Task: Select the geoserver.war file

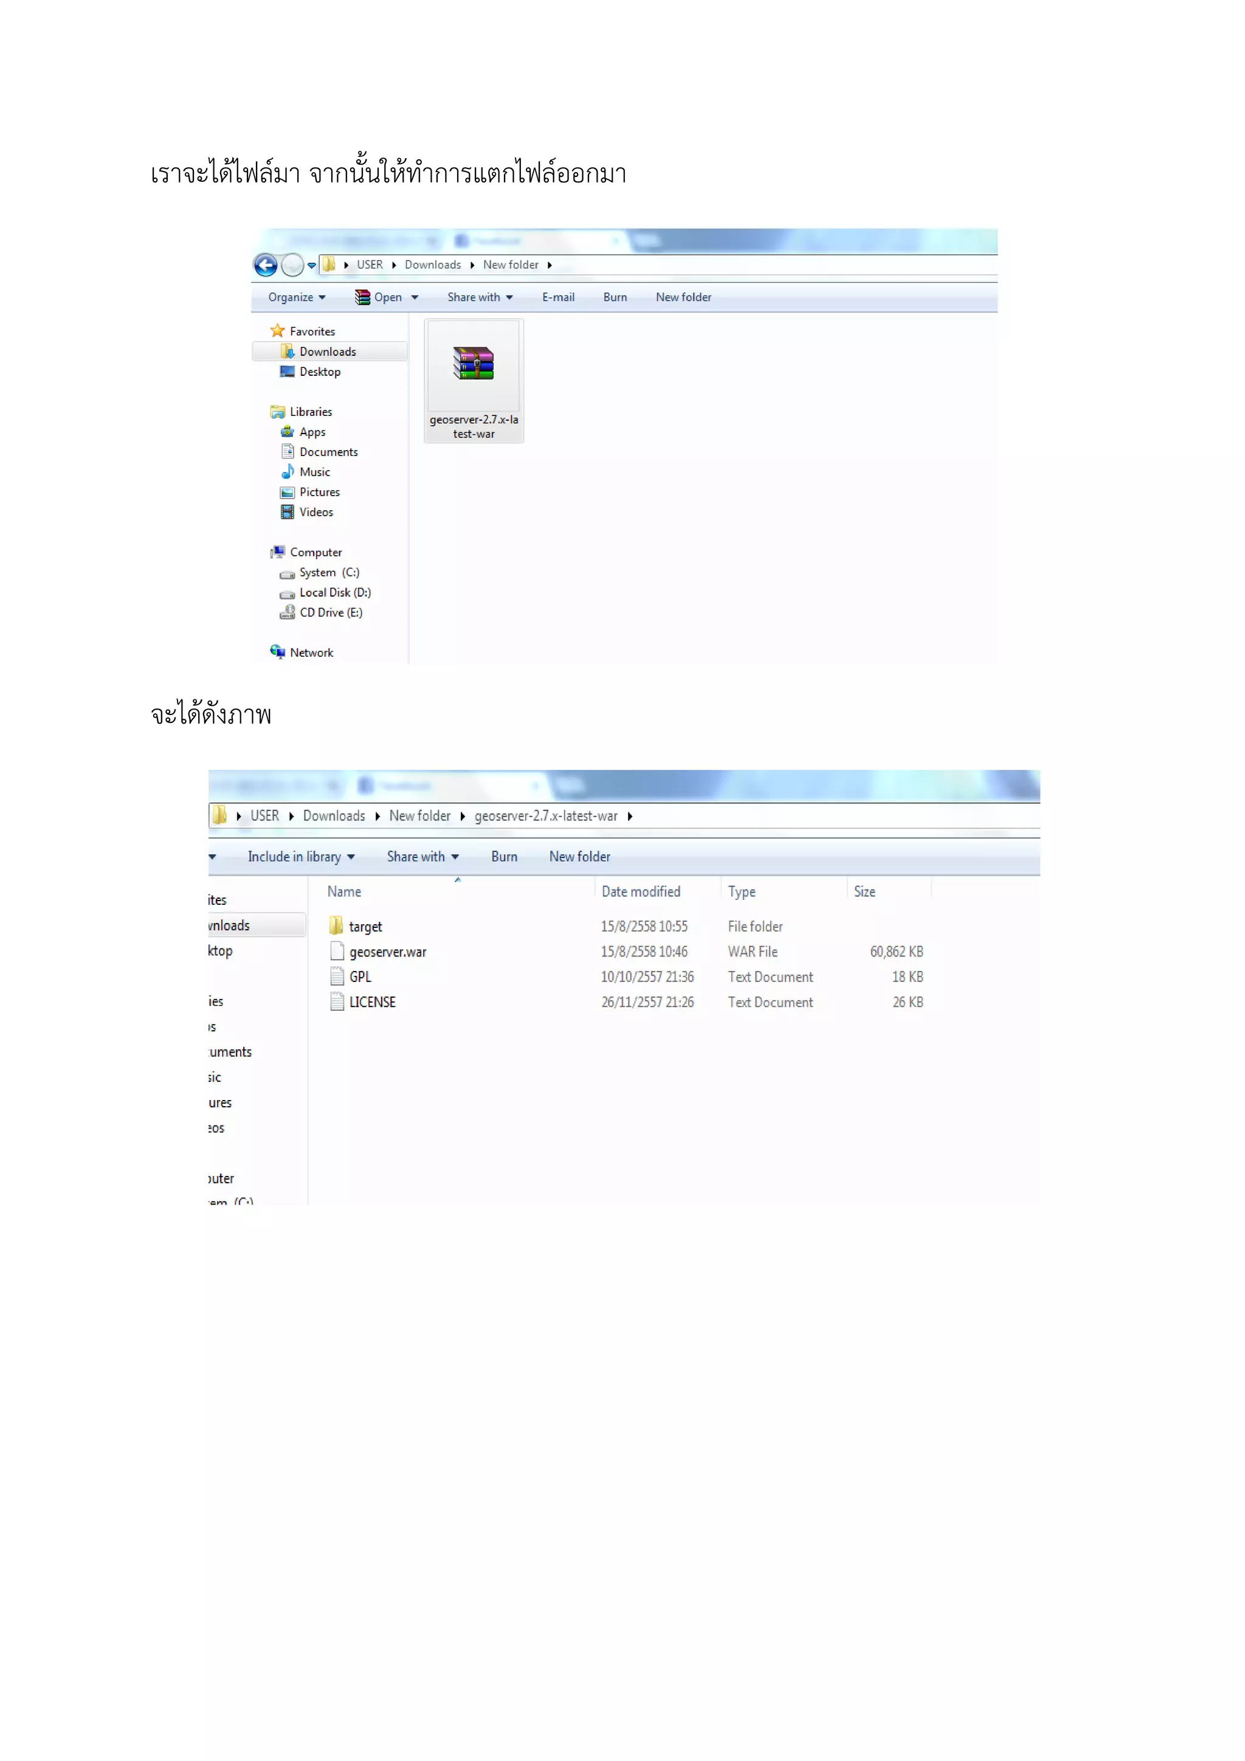Action: pyautogui.click(x=387, y=952)
